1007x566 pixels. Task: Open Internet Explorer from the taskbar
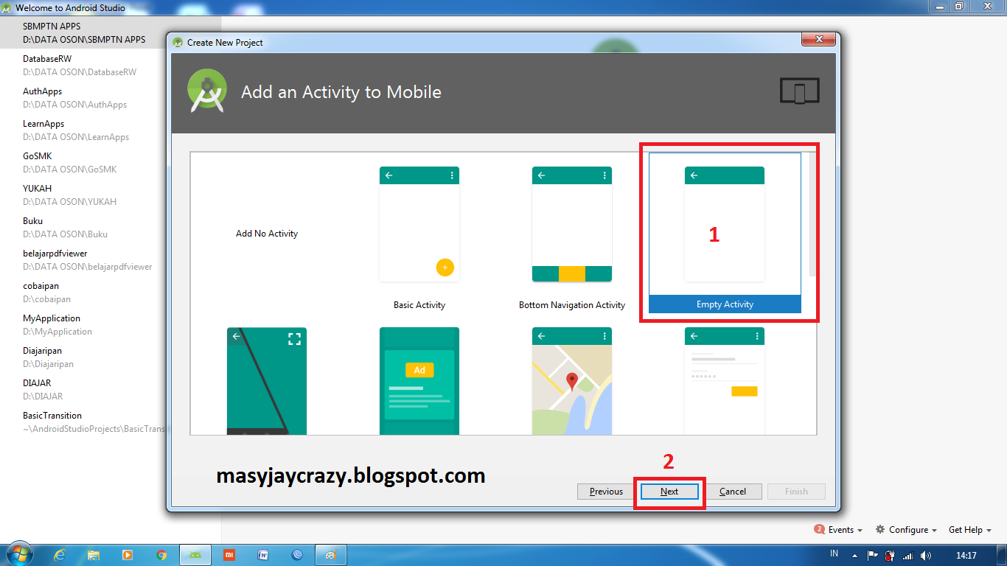[60, 555]
